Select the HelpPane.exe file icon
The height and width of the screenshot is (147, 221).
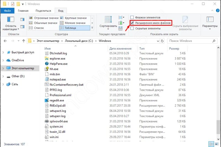(47, 64)
